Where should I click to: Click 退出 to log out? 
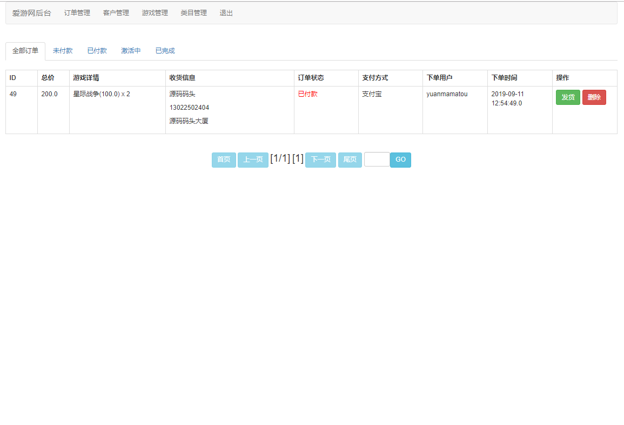[x=226, y=12]
